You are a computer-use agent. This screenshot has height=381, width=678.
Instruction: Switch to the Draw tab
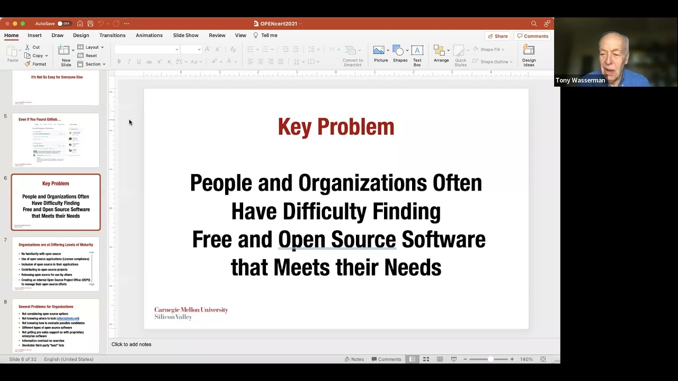pyautogui.click(x=58, y=35)
